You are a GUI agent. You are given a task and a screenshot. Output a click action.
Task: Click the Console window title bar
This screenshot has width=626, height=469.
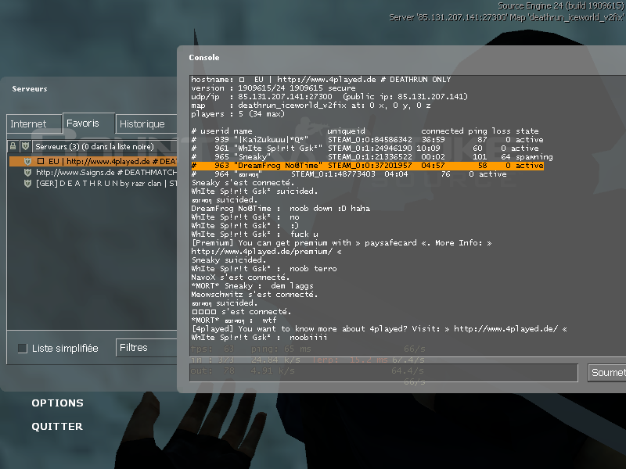click(391, 57)
